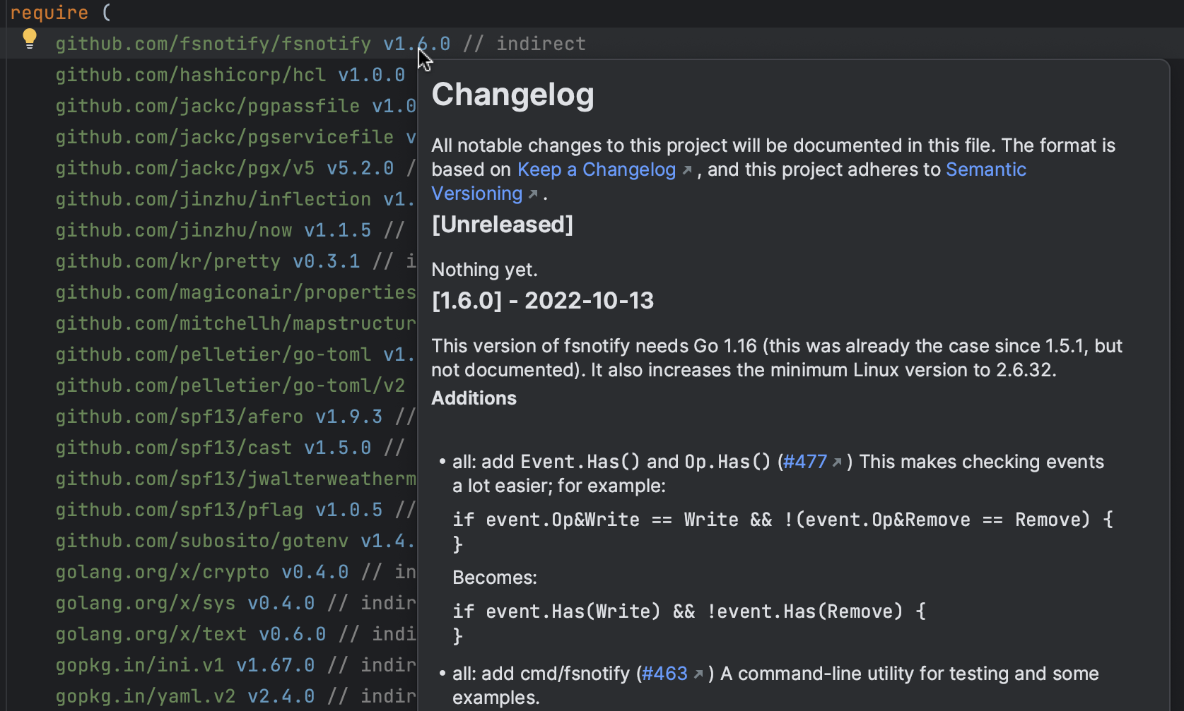The width and height of the screenshot is (1184, 711).
Task: Click the golang.org/x/crypto v0.4.0 line
Action: click(x=236, y=572)
